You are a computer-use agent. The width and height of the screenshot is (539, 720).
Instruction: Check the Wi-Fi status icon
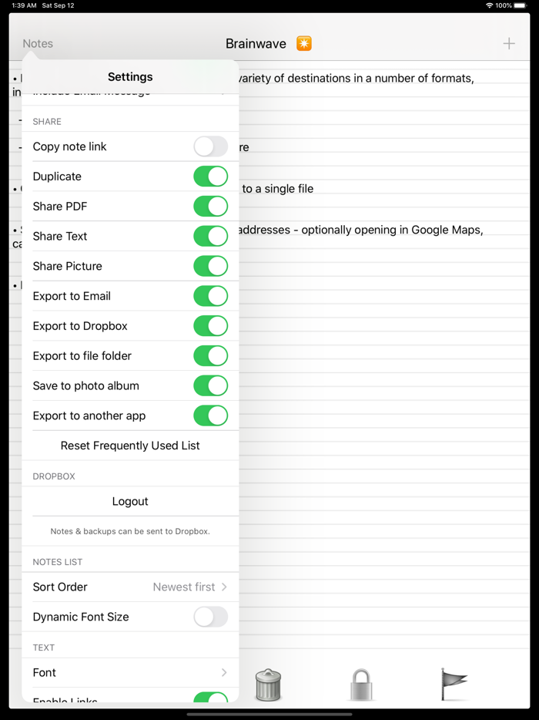coord(490,5)
